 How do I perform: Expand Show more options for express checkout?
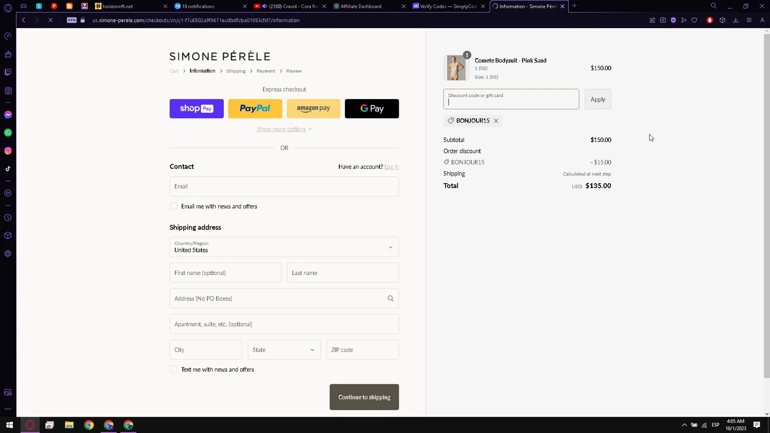[284, 129]
